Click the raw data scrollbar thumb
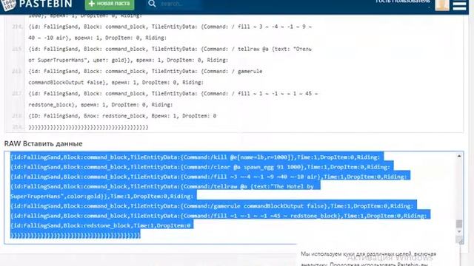Viewport: 474px width, 266px height. point(459,224)
